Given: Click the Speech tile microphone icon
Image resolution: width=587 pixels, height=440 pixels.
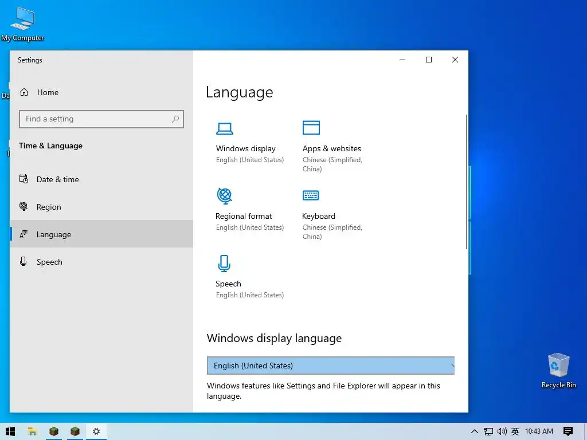Looking at the screenshot, I should tap(224, 264).
